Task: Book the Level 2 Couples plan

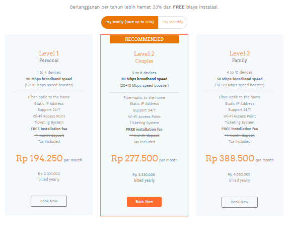Action: coord(144,202)
